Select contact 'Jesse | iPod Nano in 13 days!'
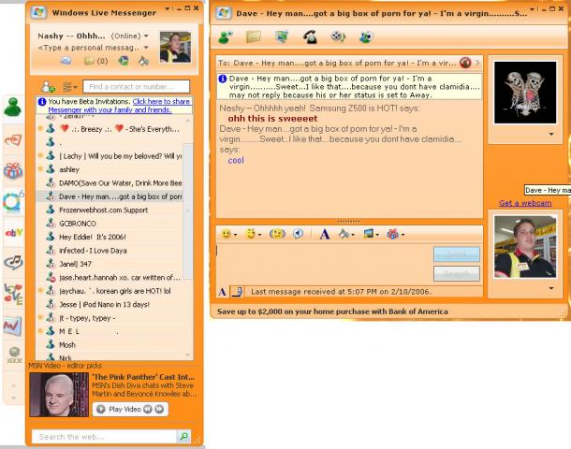 (x=110, y=304)
